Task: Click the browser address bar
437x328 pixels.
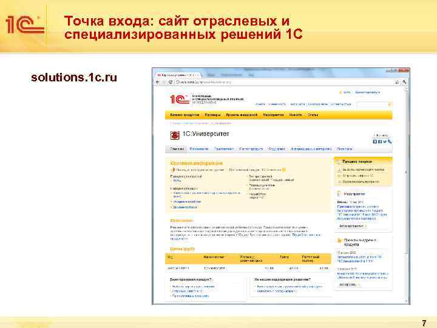Action: (283, 82)
